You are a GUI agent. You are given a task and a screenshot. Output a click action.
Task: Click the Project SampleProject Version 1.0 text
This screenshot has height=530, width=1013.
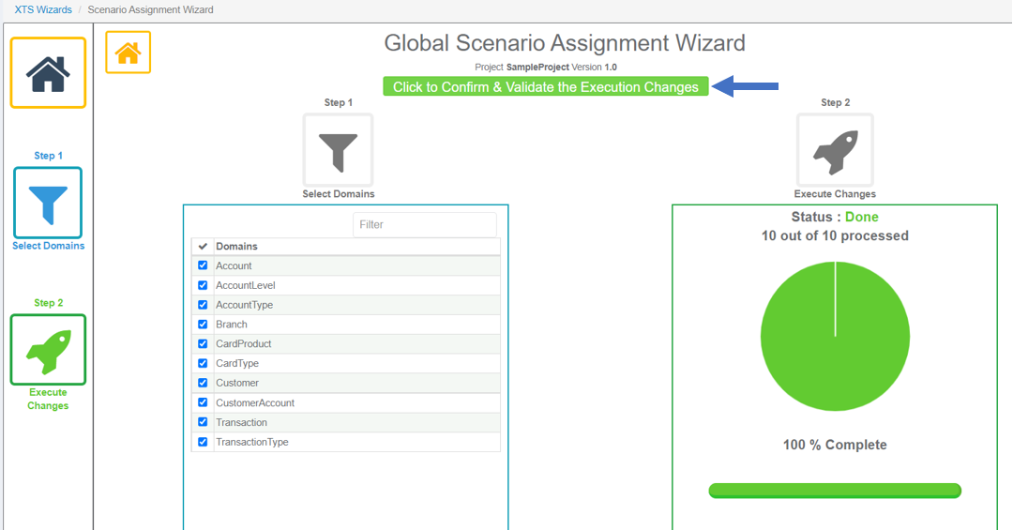(x=545, y=67)
